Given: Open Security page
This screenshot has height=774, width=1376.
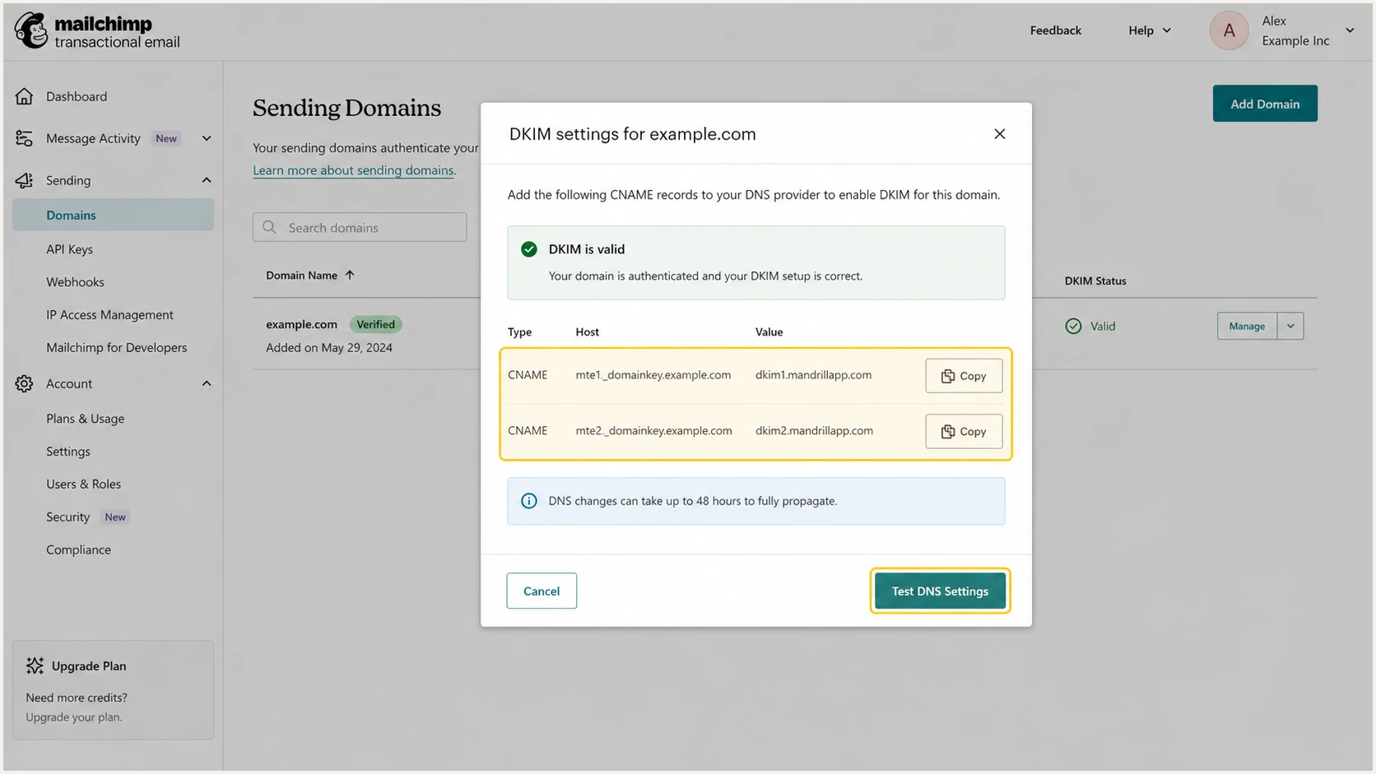Looking at the screenshot, I should (x=67, y=517).
